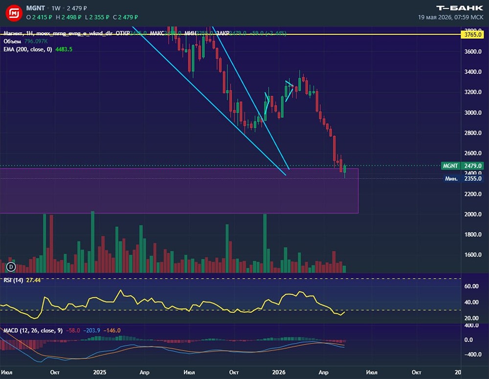489x379 pixels.
Task: Click the round D badge above volume bars
Action: 11,266
